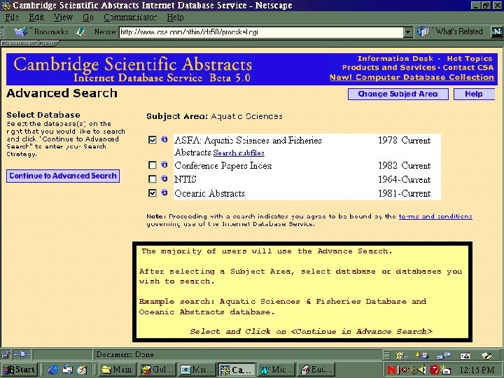Click the 'Document: Done' status text
Image resolution: width=504 pixels, height=378 pixels.
click(125, 354)
